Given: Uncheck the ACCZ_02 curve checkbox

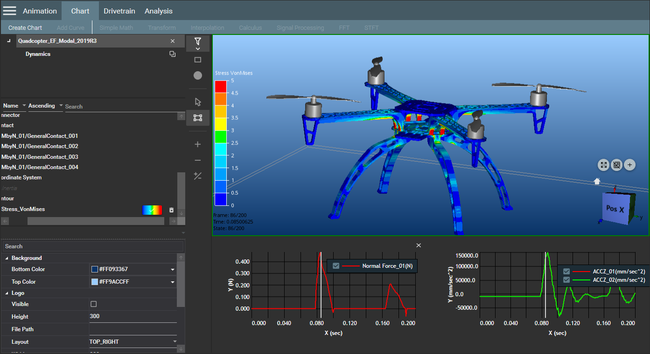Looking at the screenshot, I should pyautogui.click(x=566, y=280).
